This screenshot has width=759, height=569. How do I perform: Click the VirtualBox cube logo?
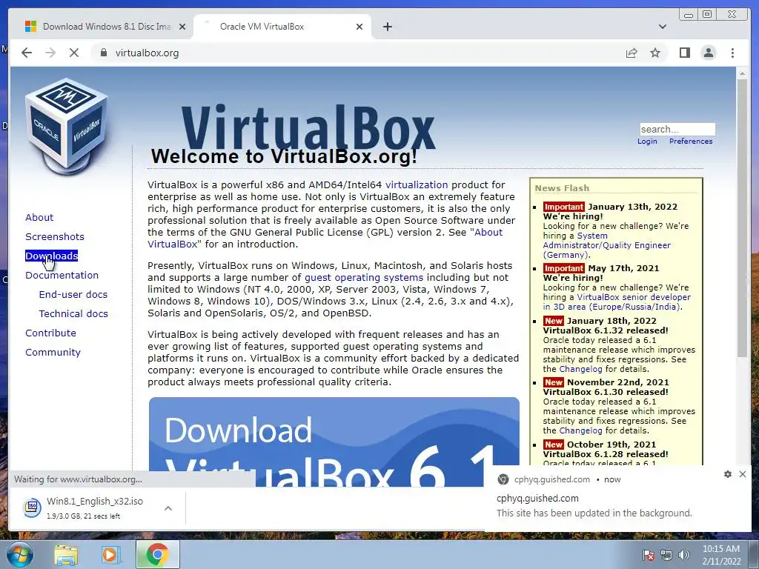(x=67, y=127)
